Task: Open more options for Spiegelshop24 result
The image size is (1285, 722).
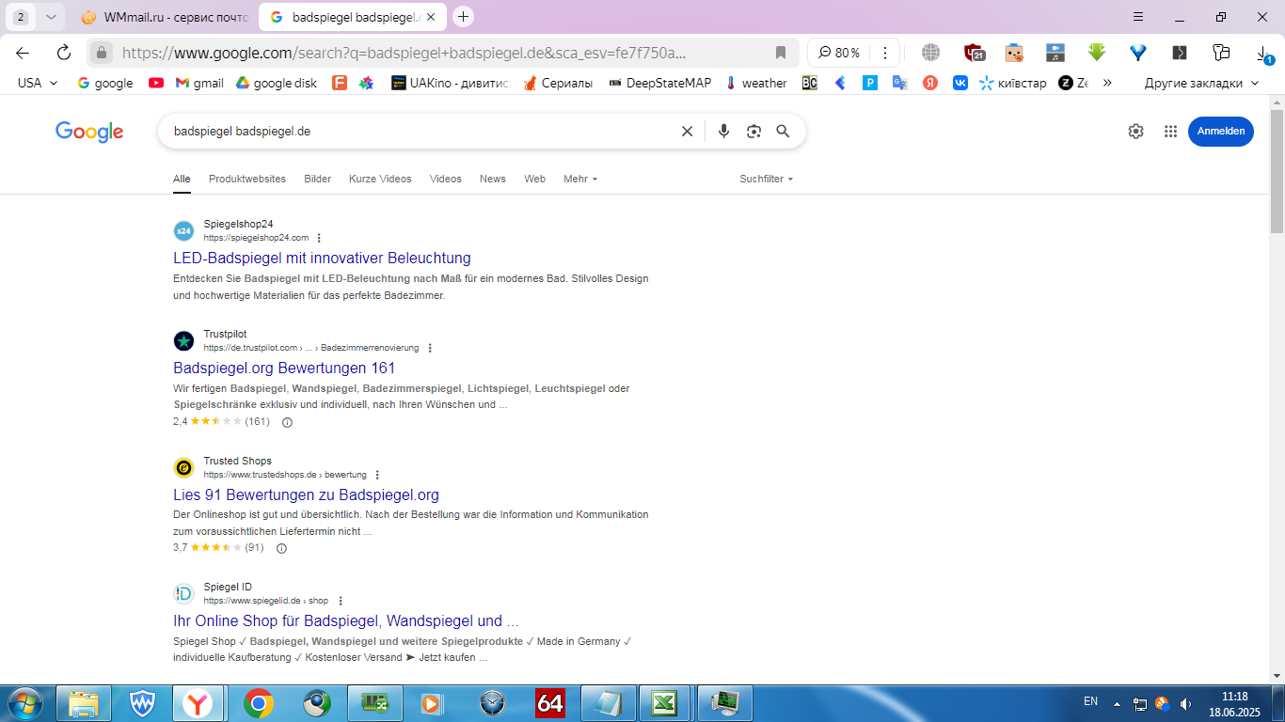Action: tap(319, 238)
